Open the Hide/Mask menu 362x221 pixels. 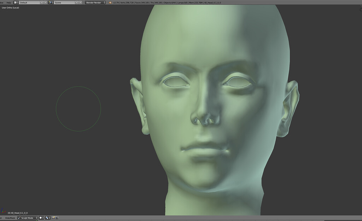click(10, 217)
